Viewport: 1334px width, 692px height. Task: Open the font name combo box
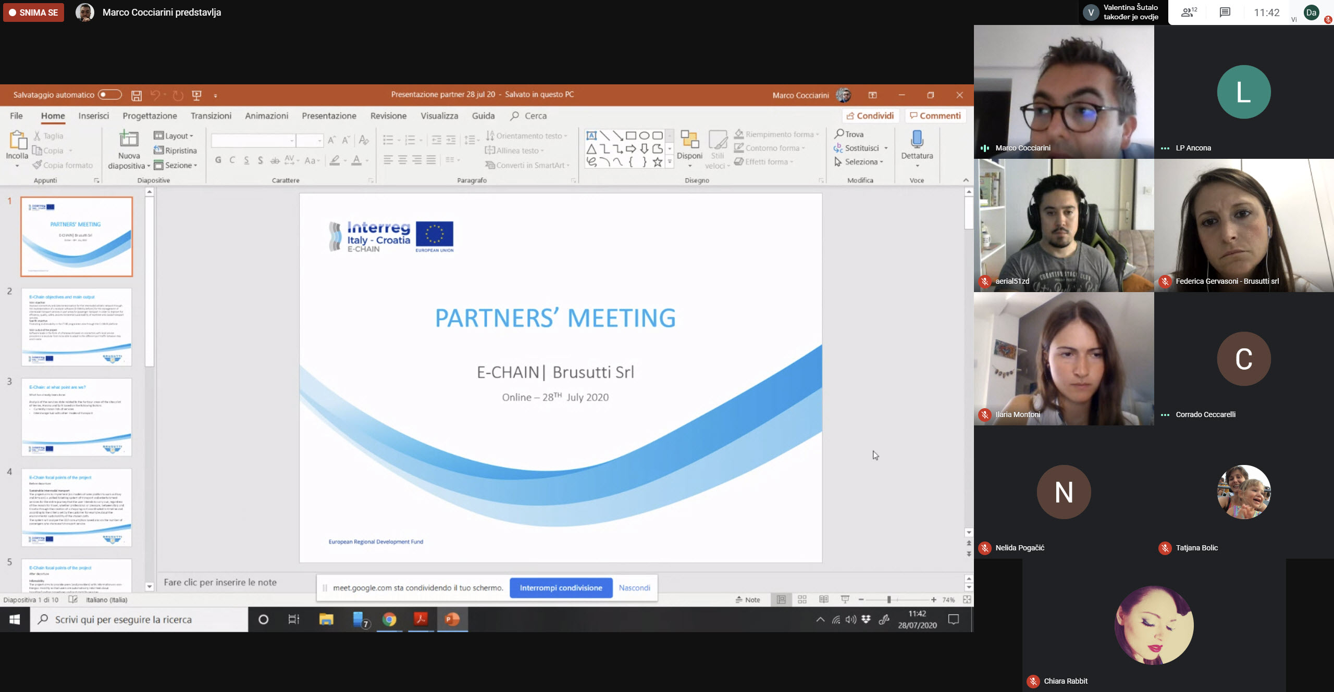(253, 141)
